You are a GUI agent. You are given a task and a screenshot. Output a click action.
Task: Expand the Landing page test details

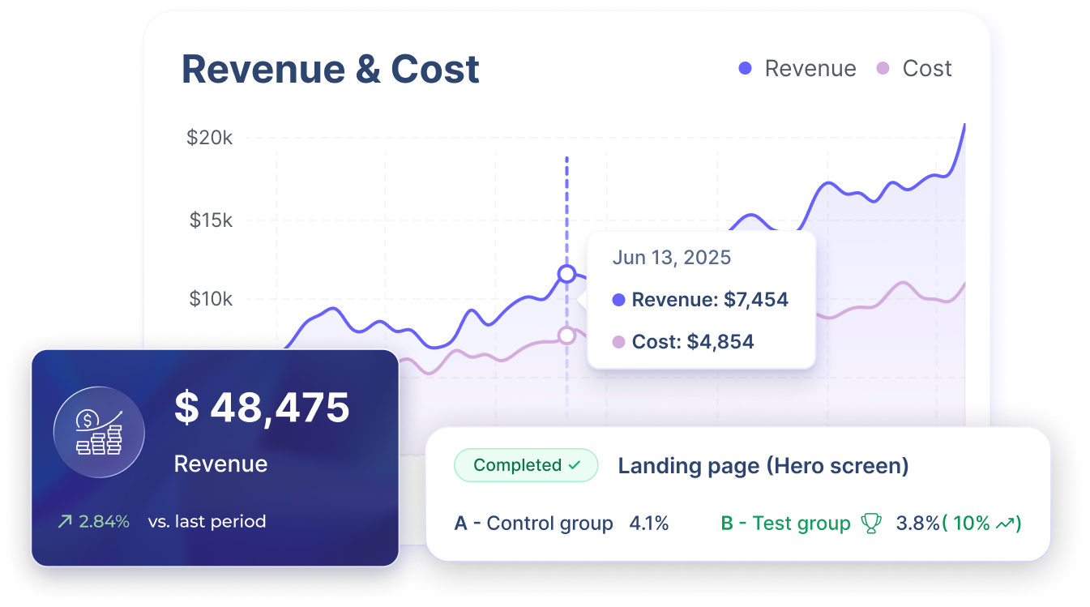click(x=763, y=465)
